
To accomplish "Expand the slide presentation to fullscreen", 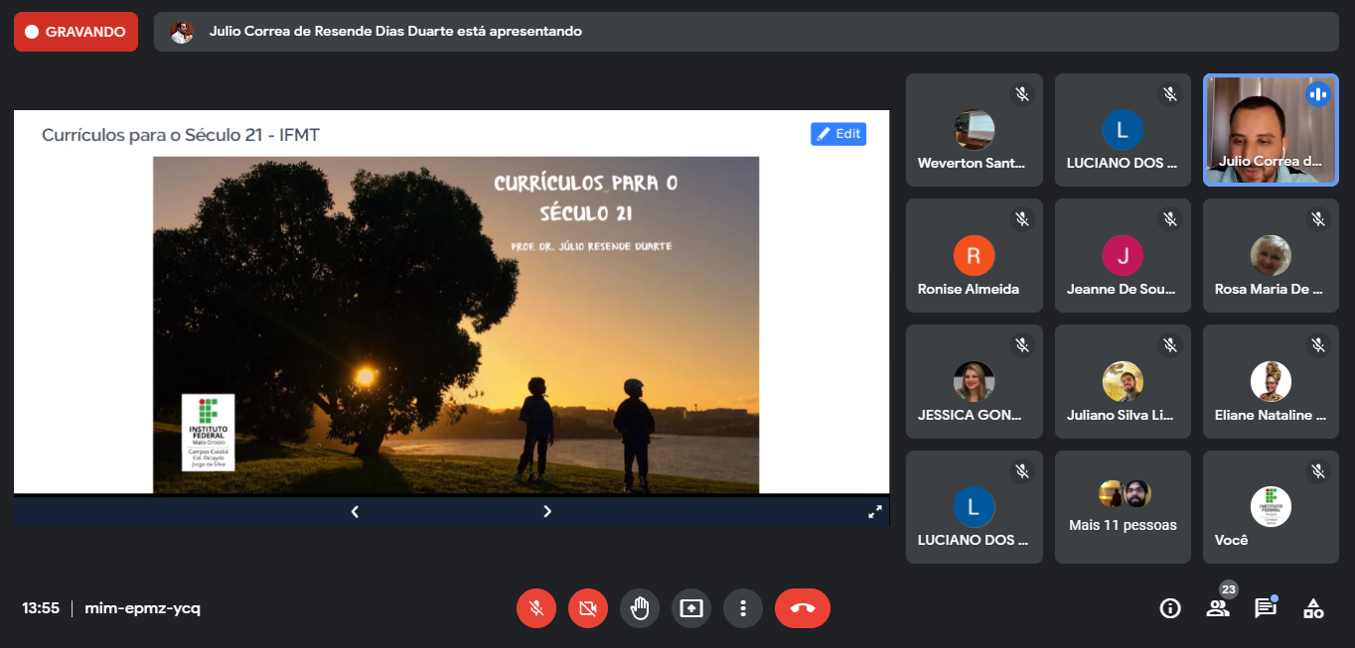I will coord(875,512).
